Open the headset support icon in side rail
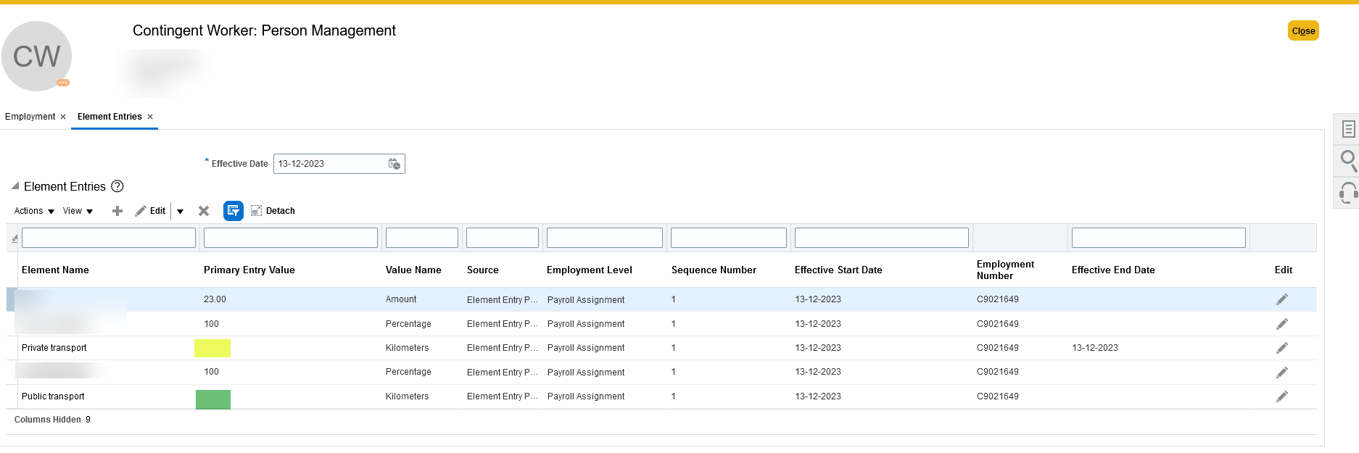The image size is (1359, 453). pyautogui.click(x=1348, y=193)
